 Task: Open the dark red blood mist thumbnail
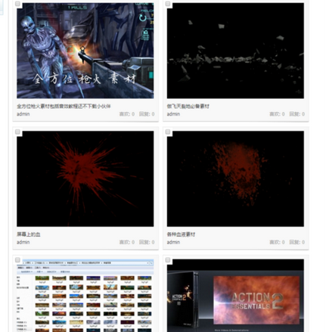click(x=235, y=178)
